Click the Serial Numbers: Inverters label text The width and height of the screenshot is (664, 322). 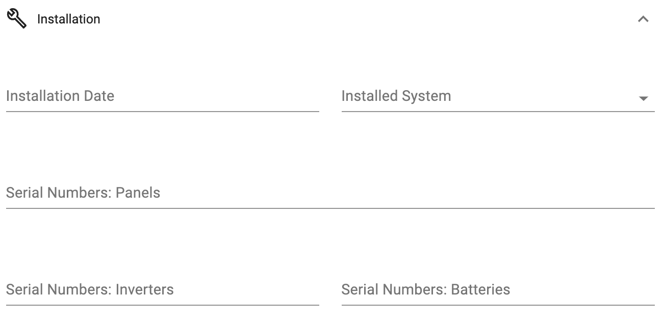coord(90,289)
